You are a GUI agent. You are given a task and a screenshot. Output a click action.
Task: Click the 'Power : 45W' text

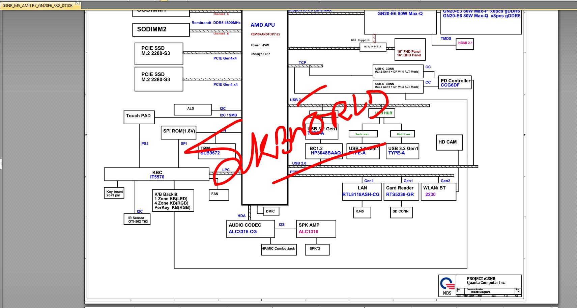260,45
